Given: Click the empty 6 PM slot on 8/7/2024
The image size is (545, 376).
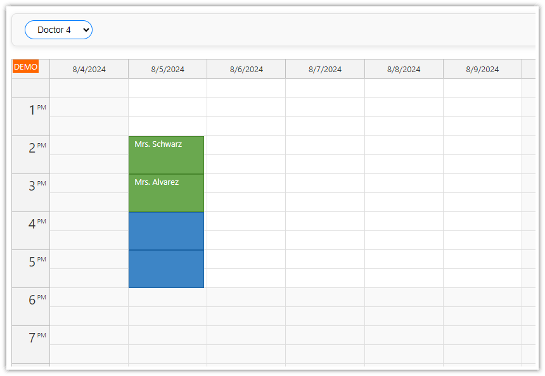Looking at the screenshot, I should [324, 307].
